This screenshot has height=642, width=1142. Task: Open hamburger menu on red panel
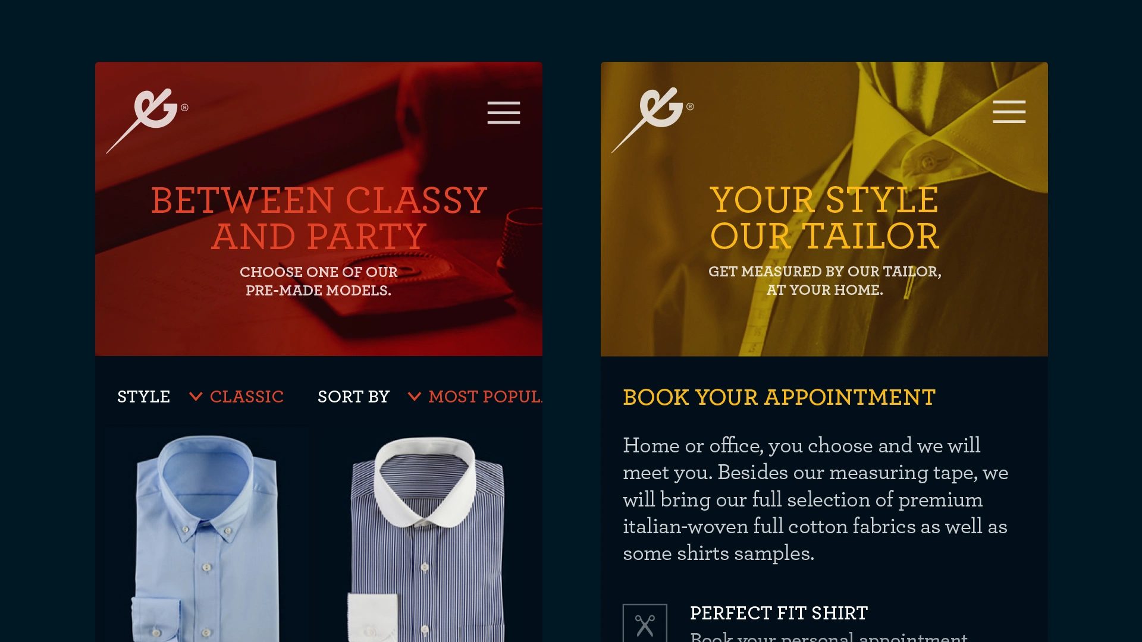click(x=503, y=113)
